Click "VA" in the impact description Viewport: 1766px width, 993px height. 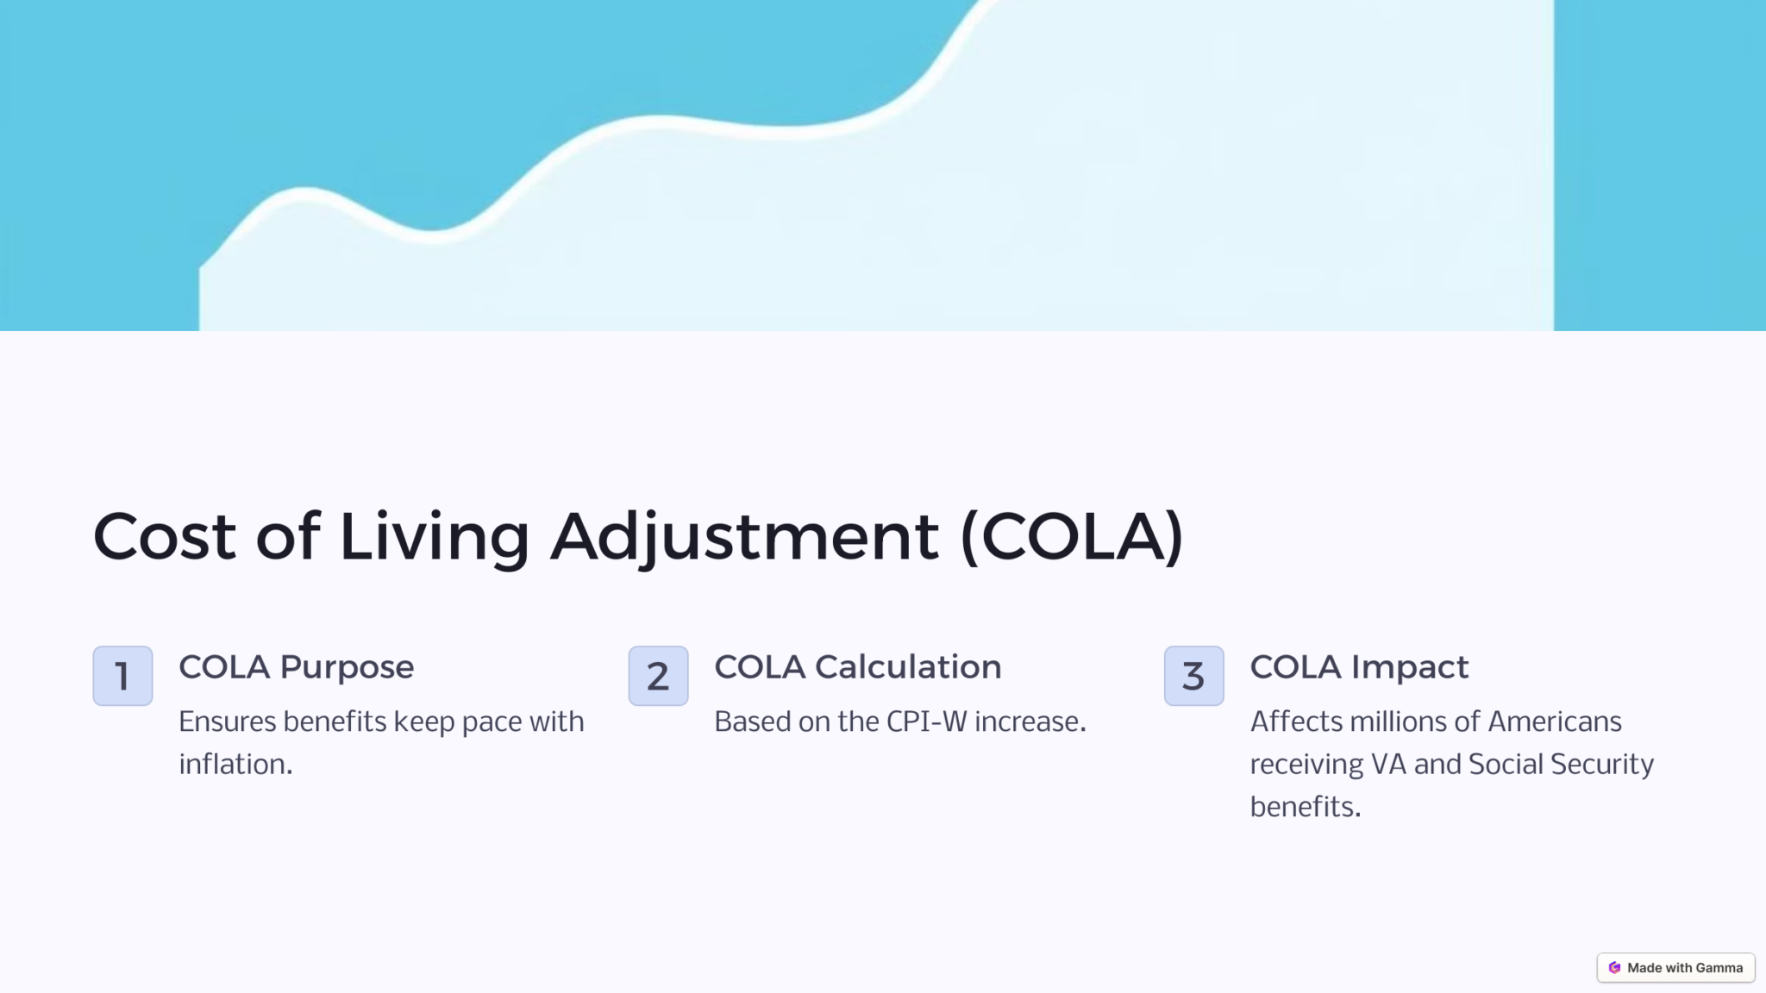pos(1388,765)
